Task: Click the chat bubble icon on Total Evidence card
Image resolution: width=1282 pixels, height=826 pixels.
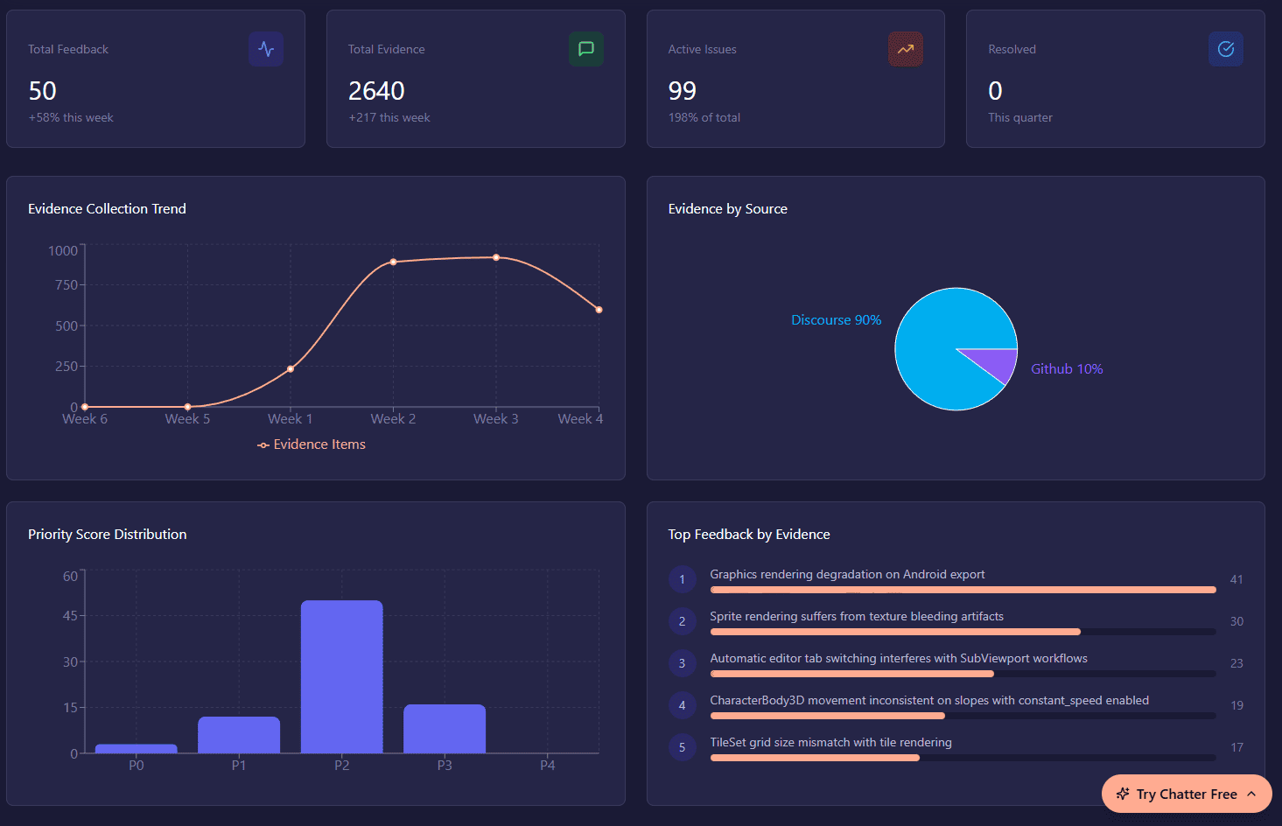Action: point(585,49)
